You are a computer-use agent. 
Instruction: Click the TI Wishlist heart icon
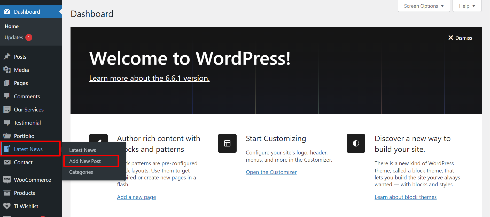7,206
